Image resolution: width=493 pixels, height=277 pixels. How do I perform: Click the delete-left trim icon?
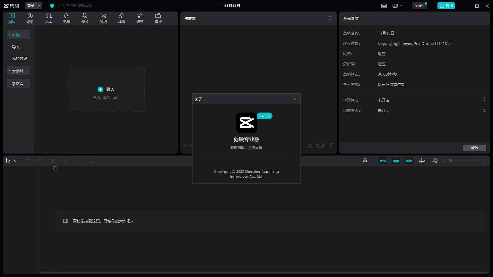point(66,161)
